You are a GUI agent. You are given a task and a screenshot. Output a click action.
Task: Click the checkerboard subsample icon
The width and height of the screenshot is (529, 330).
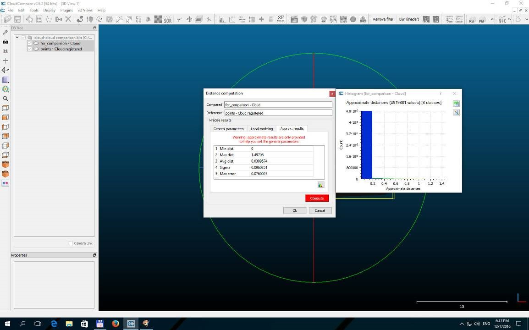pyautogui.click(x=158, y=19)
